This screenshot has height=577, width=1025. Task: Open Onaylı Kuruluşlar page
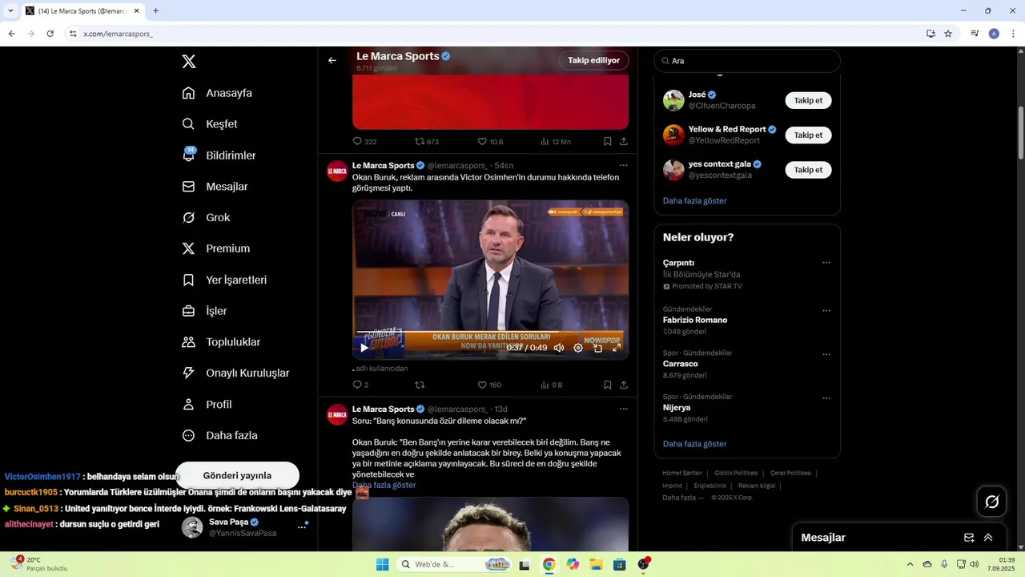235,373
